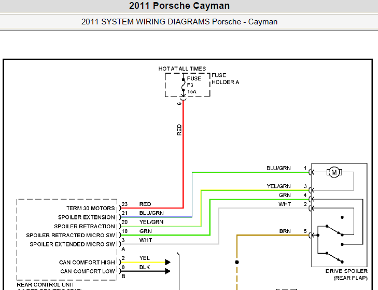Click 'BLU/GRN' label at drive spoiler pin 1
This screenshot has width=378, height=290.
point(278,168)
